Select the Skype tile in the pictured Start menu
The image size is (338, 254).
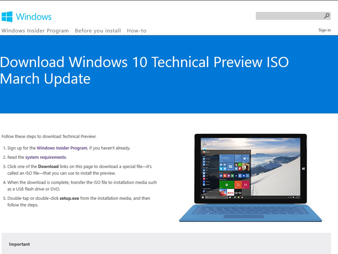click(221, 168)
